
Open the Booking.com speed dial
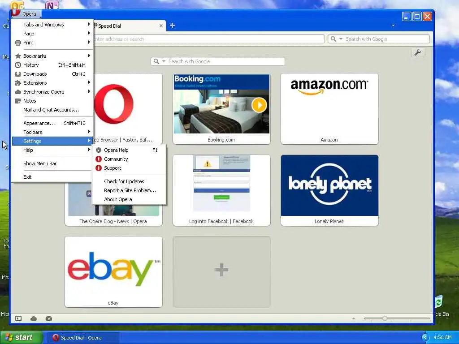(221, 109)
